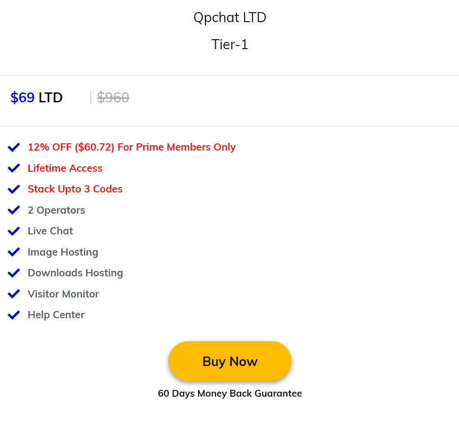The image size is (459, 421).
Task: Click the 12% OFF promotional text
Action: click(x=132, y=147)
